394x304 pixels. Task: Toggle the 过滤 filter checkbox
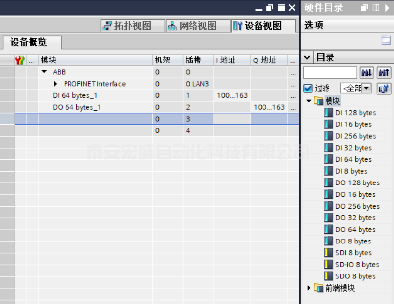click(308, 88)
